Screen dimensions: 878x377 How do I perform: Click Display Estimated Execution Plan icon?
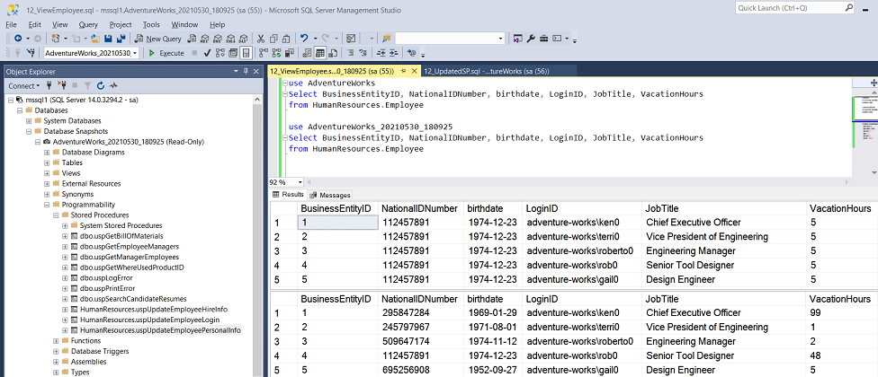pyautogui.click(x=220, y=53)
